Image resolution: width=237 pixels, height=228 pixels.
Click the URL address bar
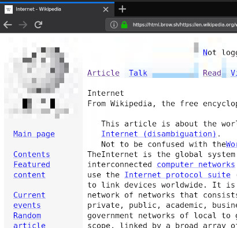172,25
